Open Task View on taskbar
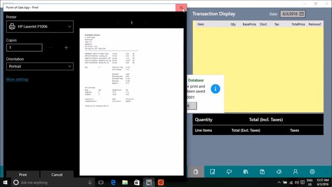Viewport: 332px width, 187px height. tap(101, 182)
